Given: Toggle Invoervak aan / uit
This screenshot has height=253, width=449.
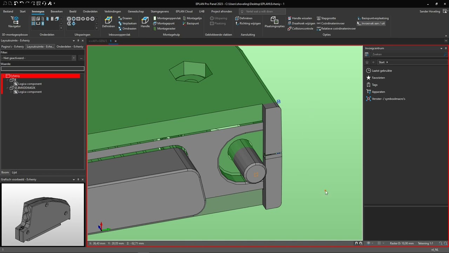Looking at the screenshot, I should point(371,24).
